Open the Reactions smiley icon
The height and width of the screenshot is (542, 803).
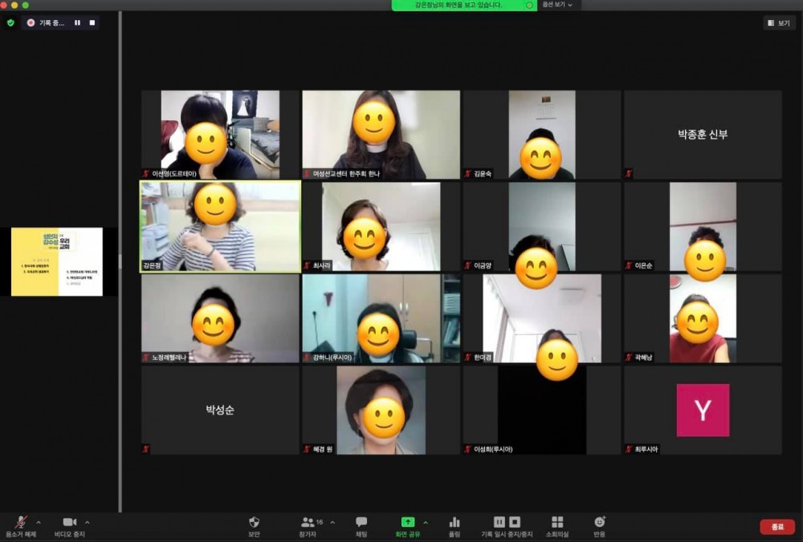(x=599, y=522)
